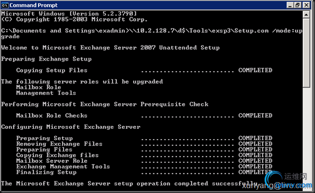The height and width of the screenshot is (193, 315).
Task: Click the 'Management Tools' role entry
Action: tap(46, 93)
